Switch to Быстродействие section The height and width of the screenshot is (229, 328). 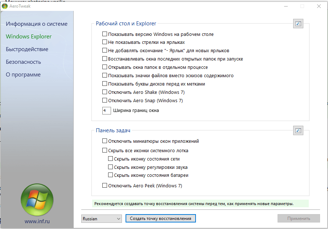[27, 49]
